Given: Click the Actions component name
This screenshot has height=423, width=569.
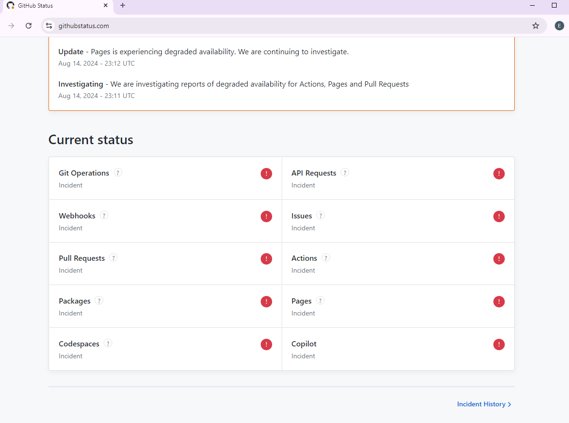Looking at the screenshot, I should point(304,258).
